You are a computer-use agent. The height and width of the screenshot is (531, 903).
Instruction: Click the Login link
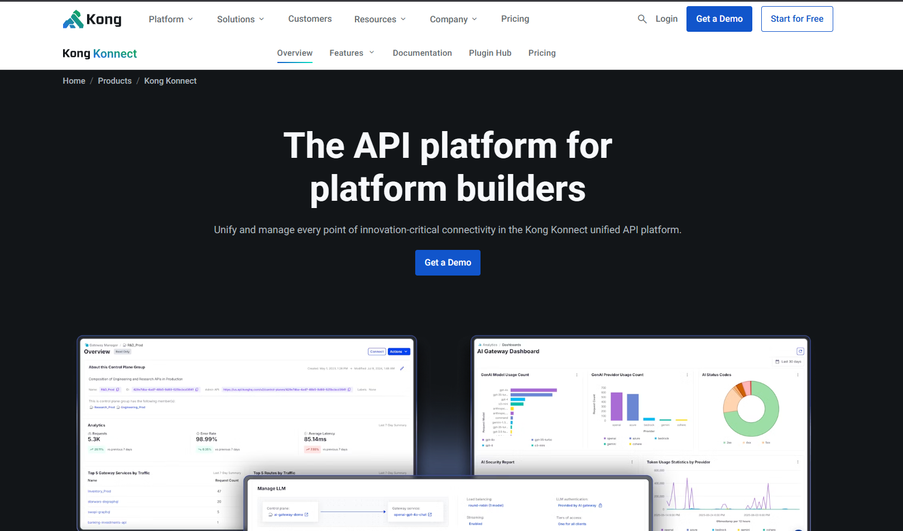666,19
